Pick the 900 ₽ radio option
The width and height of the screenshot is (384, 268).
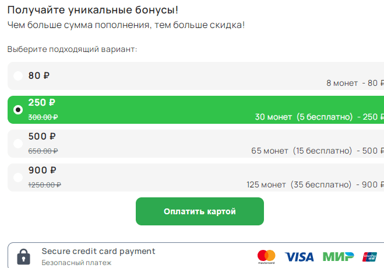tap(18, 177)
